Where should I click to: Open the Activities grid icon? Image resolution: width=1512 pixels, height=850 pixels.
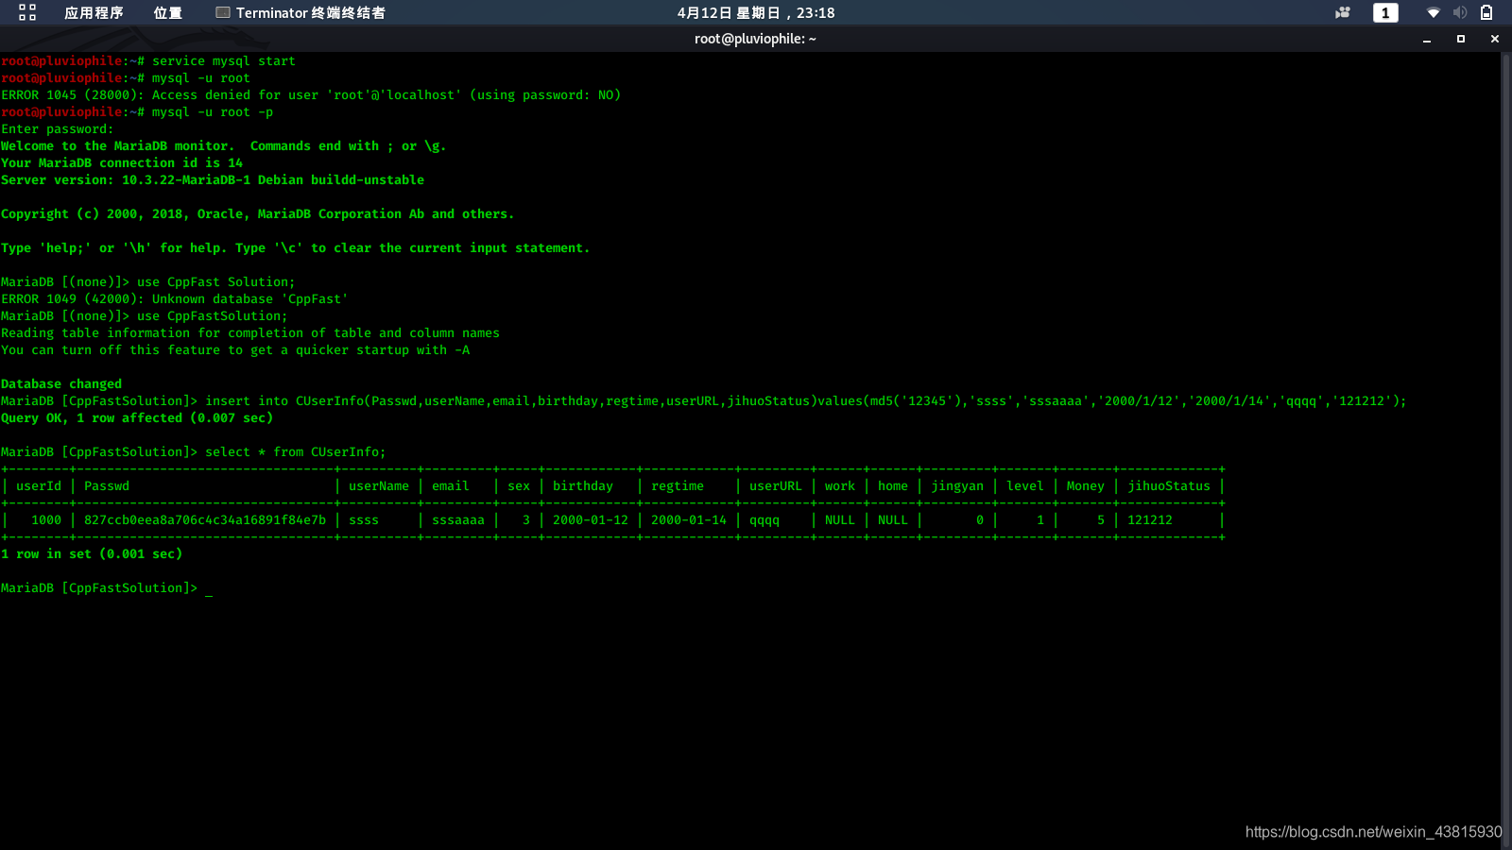coord(27,12)
